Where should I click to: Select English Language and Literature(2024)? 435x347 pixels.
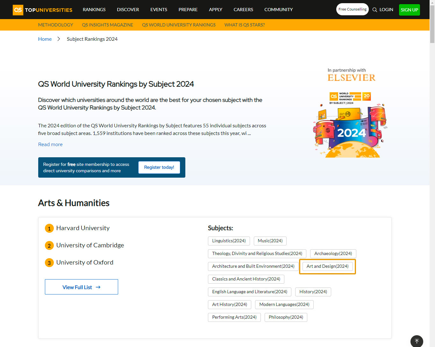(x=250, y=292)
